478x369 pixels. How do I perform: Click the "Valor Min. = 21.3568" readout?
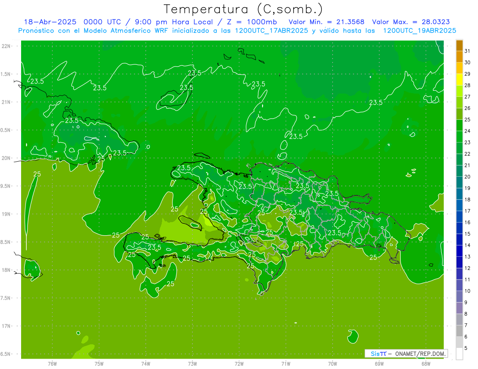[326, 22]
